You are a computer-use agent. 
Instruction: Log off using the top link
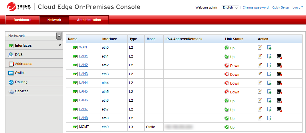297,8
